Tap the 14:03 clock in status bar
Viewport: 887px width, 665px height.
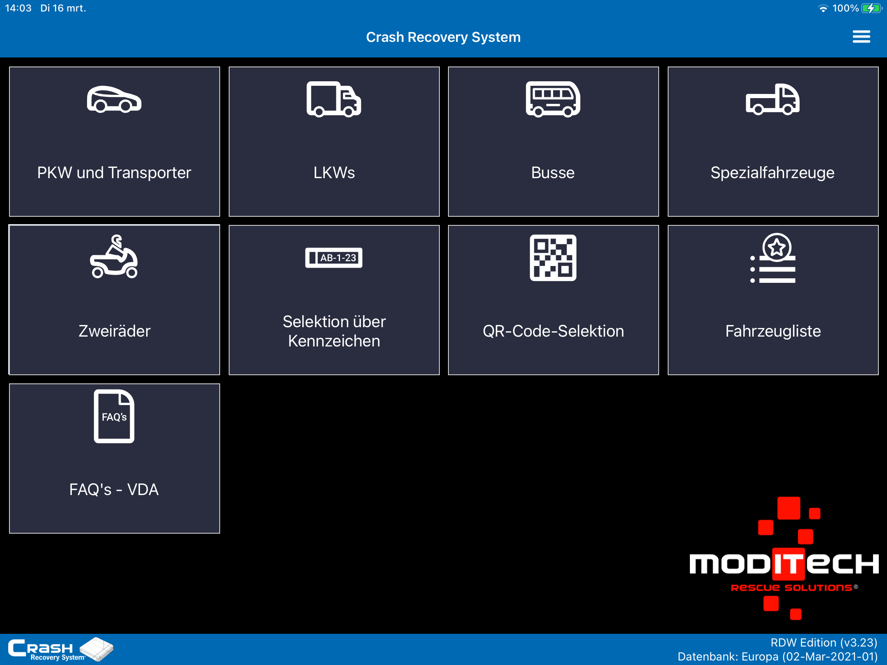pyautogui.click(x=18, y=8)
